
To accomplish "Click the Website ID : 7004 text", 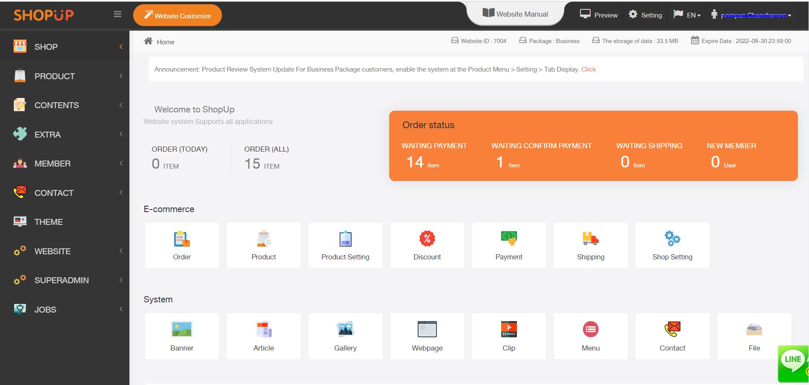I will [x=484, y=41].
